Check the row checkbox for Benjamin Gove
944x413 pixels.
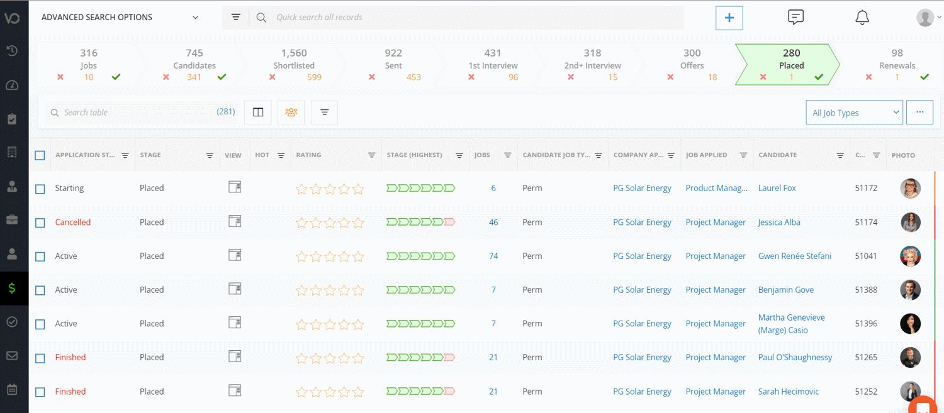tap(40, 290)
